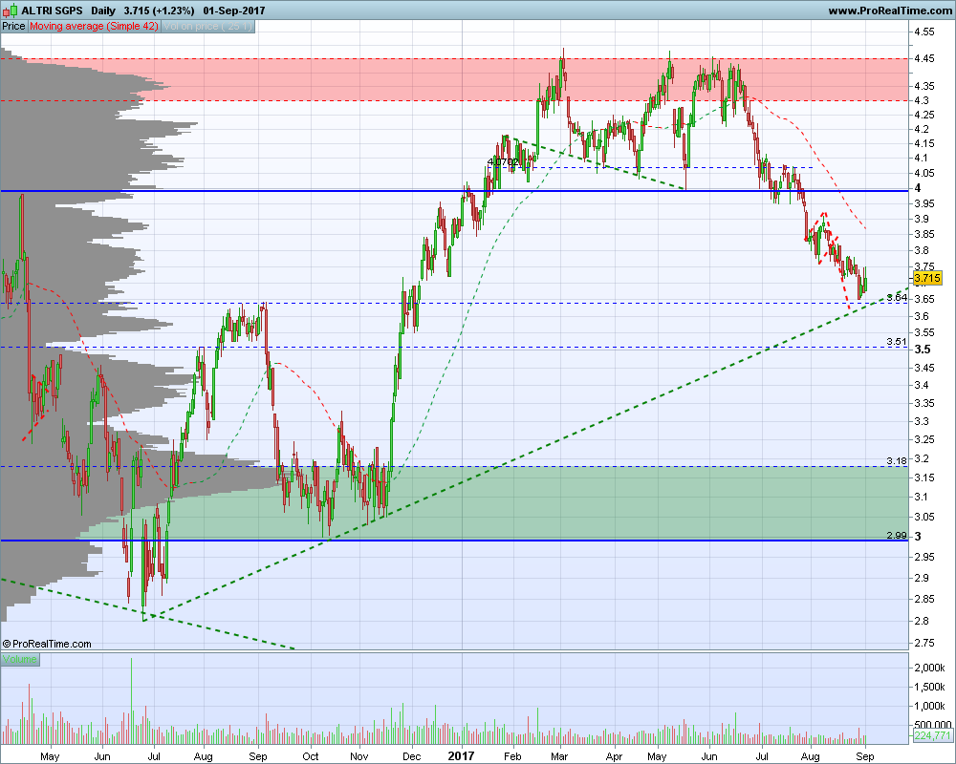Screen dimensions: 956x764
Task: Open the Vol on price indicator tab
Action: coord(207,26)
